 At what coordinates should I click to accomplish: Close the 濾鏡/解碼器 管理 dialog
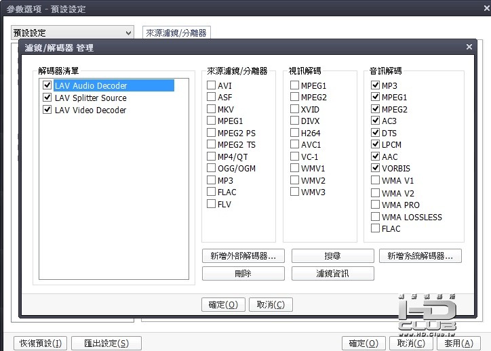(469, 47)
